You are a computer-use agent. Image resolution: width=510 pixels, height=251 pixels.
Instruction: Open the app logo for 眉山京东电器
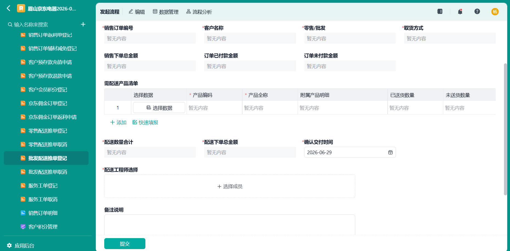(x=21, y=9)
